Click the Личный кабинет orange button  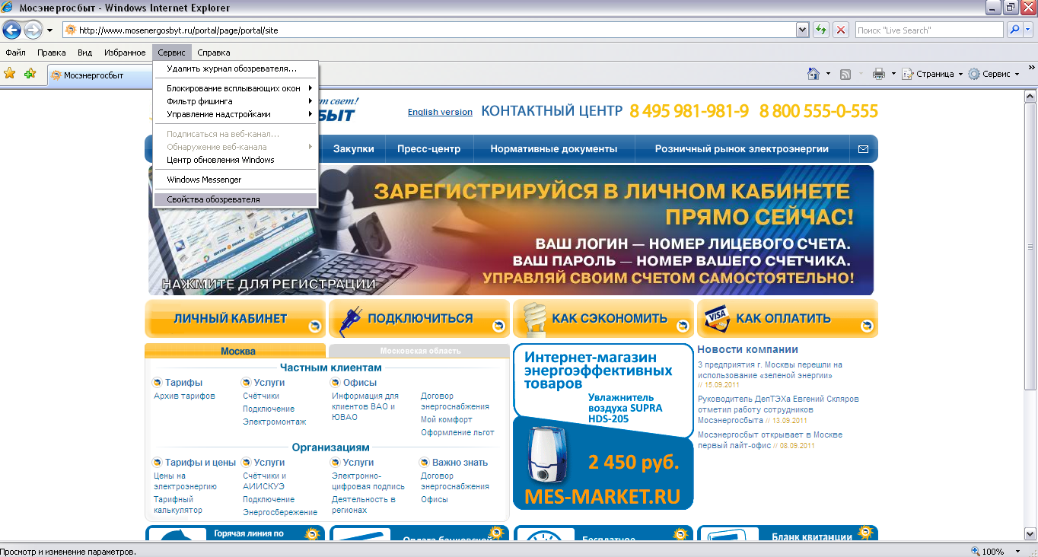tap(235, 319)
